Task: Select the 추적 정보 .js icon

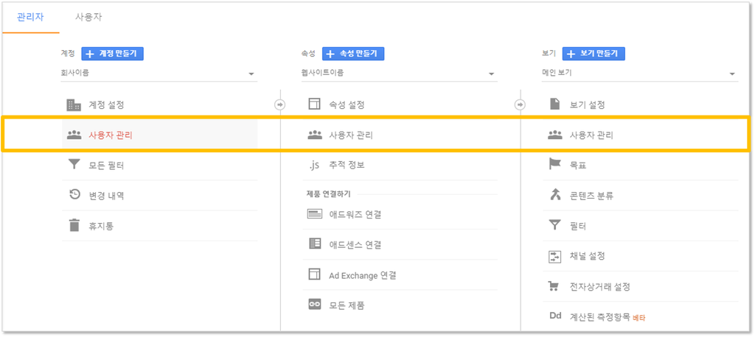Action: tap(314, 166)
